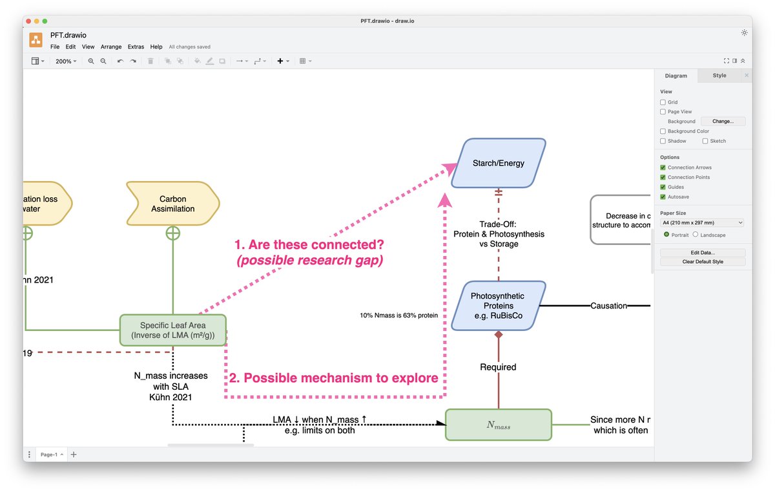The width and height of the screenshot is (775, 492).
Task: Open the pages list dots menu
Action: 29,455
